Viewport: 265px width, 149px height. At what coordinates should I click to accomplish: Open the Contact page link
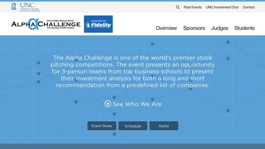tap(249, 7)
